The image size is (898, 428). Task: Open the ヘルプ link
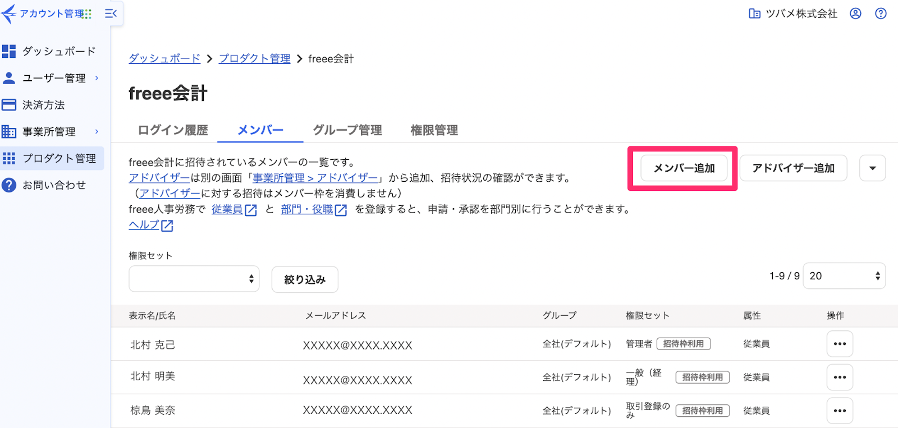tap(144, 225)
